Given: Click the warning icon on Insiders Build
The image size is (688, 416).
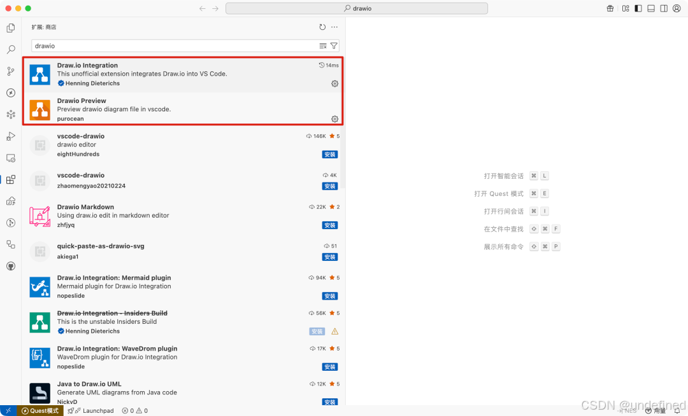Looking at the screenshot, I should point(335,331).
